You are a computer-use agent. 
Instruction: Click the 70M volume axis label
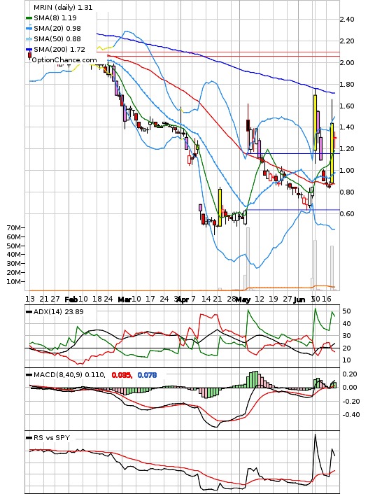pyautogui.click(x=15, y=228)
